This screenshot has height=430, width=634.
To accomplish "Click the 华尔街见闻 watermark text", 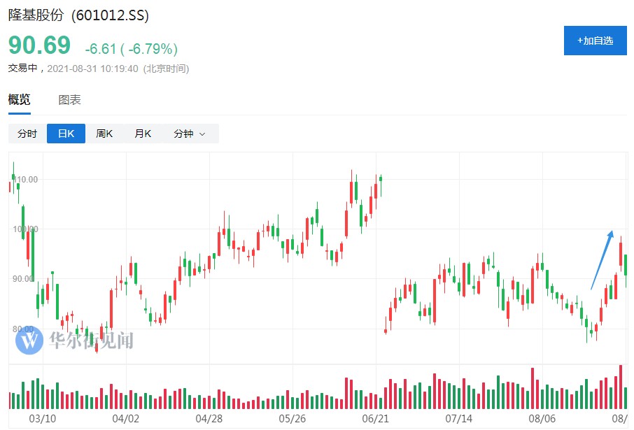I will coord(90,341).
